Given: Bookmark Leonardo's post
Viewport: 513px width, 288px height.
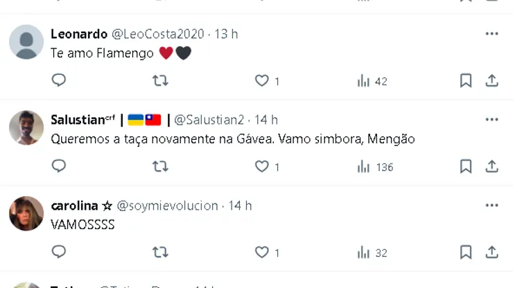Looking at the screenshot, I should coord(466,80).
